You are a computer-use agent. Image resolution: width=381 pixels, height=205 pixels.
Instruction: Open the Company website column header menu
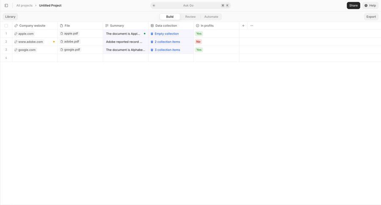point(32,26)
